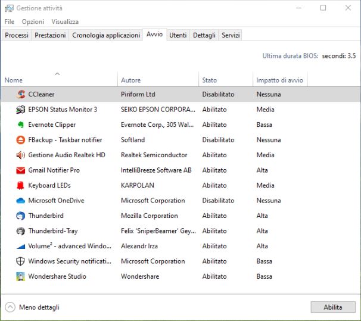Open the File menu
The height and width of the screenshot is (321, 361).
(x=10, y=21)
